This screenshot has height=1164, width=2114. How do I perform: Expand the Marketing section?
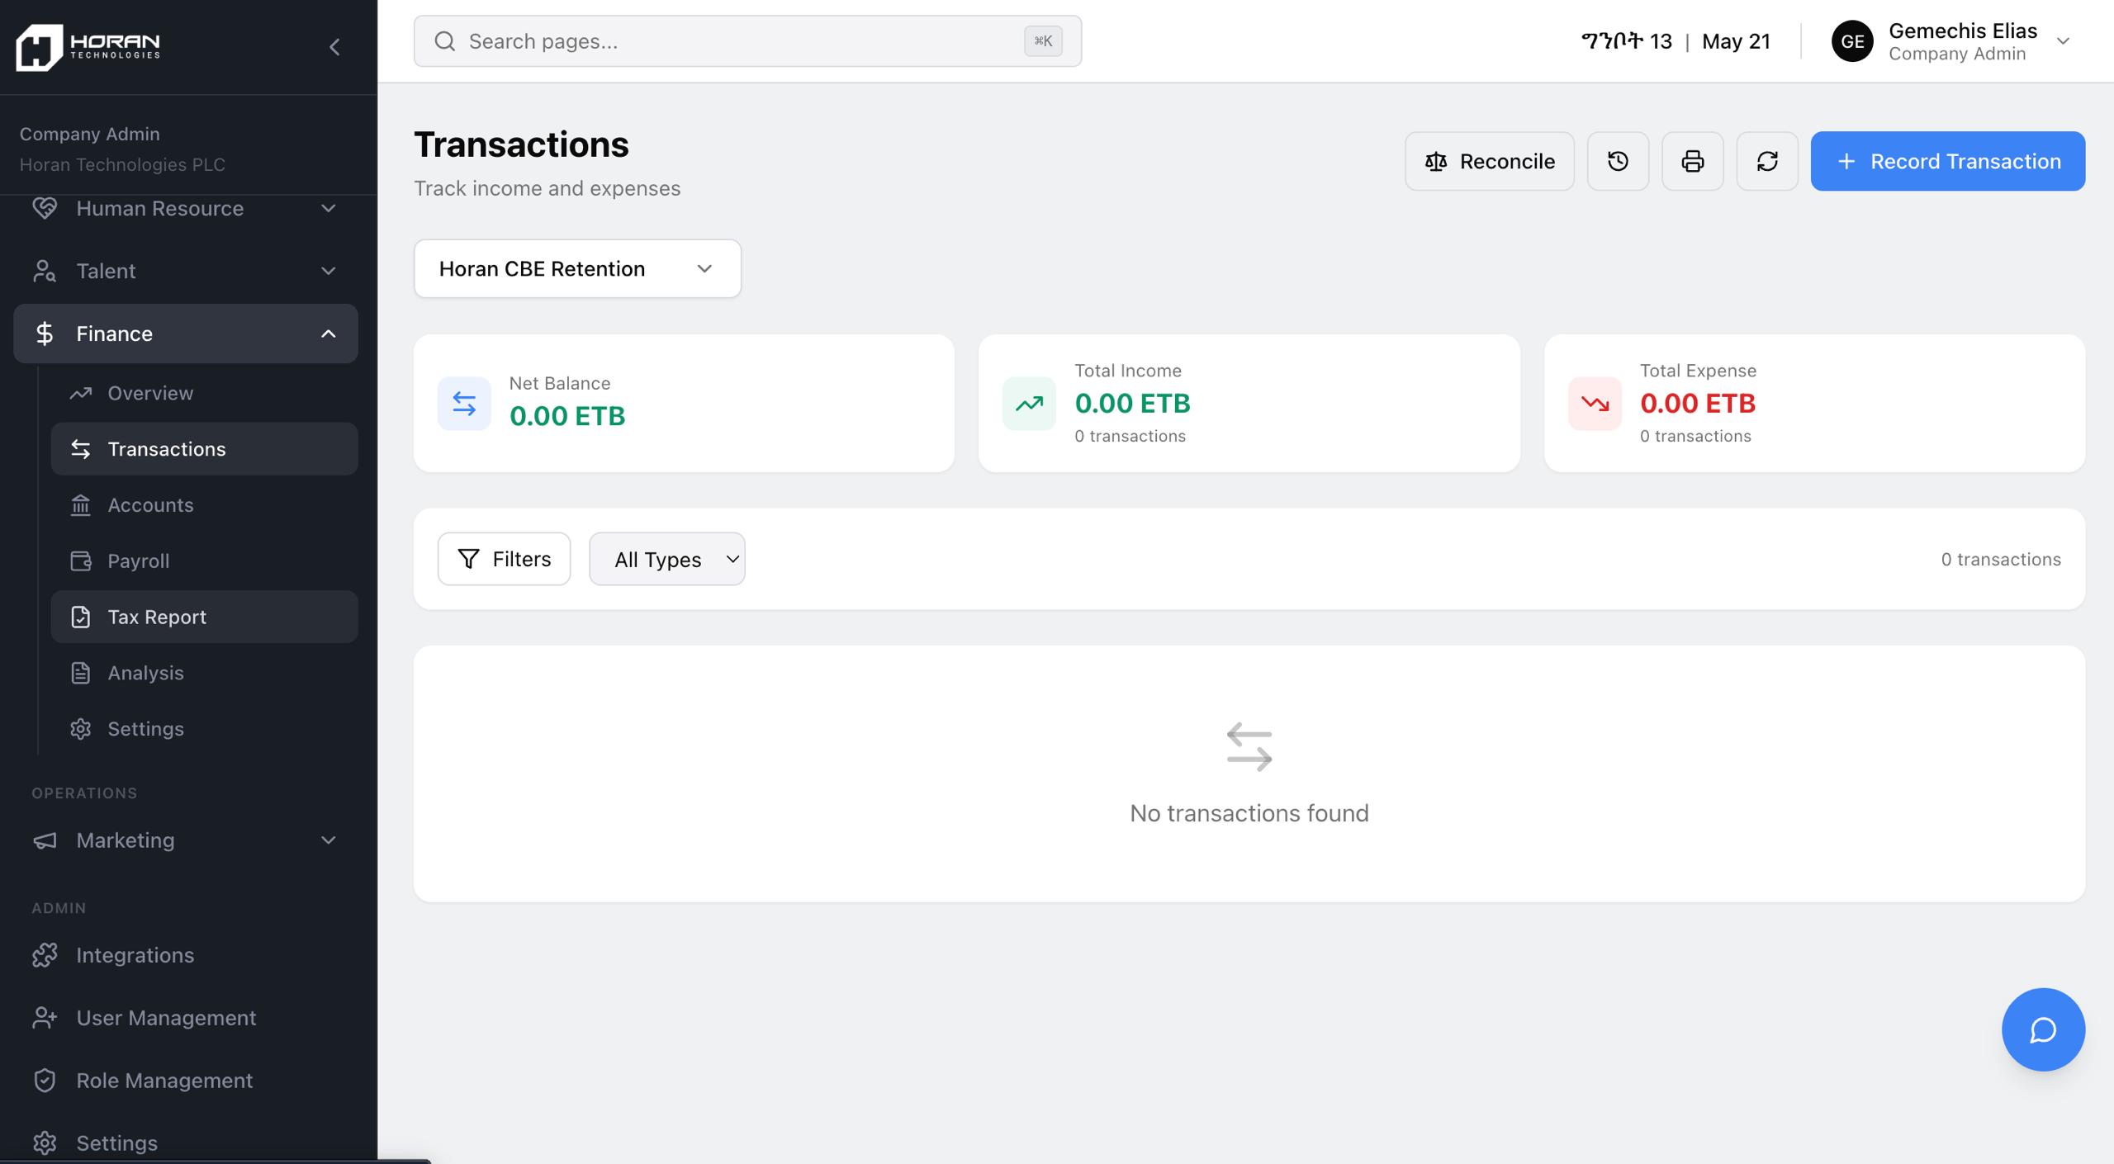coord(186,840)
